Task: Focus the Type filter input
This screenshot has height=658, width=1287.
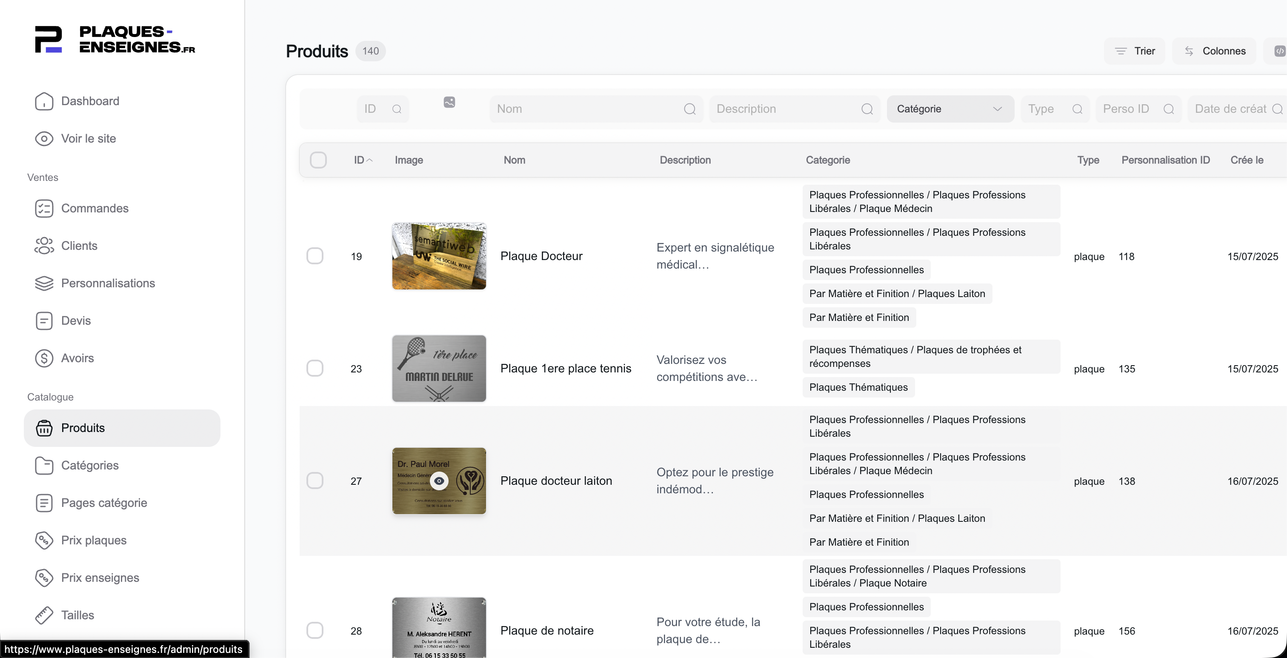Action: (1055, 109)
